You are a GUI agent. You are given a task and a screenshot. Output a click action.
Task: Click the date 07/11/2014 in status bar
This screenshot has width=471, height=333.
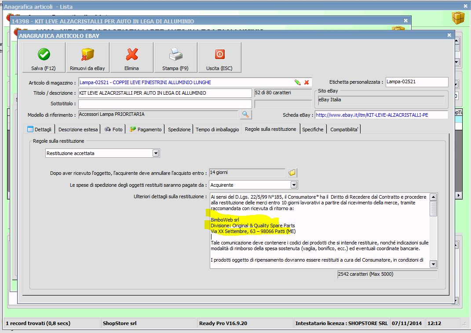[x=406, y=323]
